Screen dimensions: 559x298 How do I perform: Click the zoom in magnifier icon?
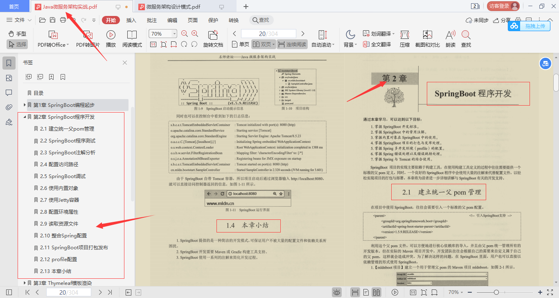coord(195,34)
